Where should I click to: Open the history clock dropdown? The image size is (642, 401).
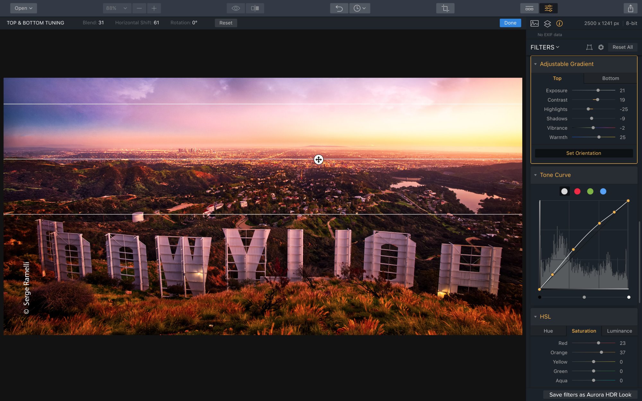(x=360, y=8)
